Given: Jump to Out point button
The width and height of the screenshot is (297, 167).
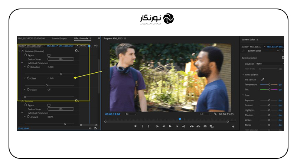Looking at the screenshot, I should coord(183,126).
